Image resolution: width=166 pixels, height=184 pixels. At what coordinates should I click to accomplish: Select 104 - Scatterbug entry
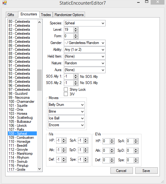[x=22, y=118]
